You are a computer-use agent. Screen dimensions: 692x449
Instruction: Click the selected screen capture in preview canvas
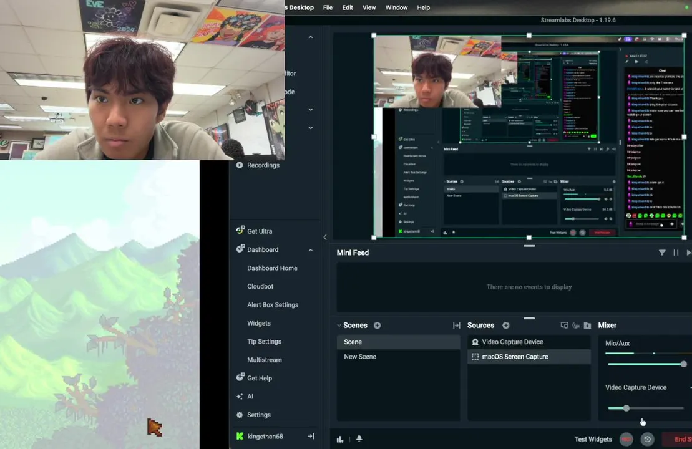point(529,137)
